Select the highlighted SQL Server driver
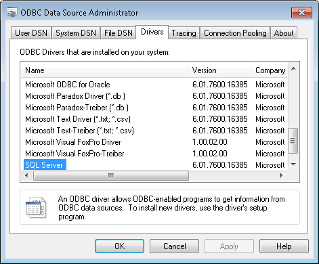 pyautogui.click(x=45, y=164)
